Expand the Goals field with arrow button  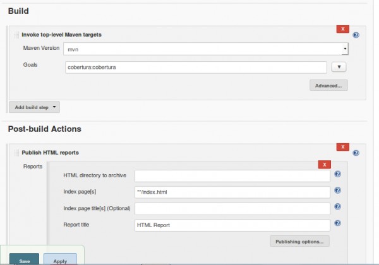tap(339, 67)
